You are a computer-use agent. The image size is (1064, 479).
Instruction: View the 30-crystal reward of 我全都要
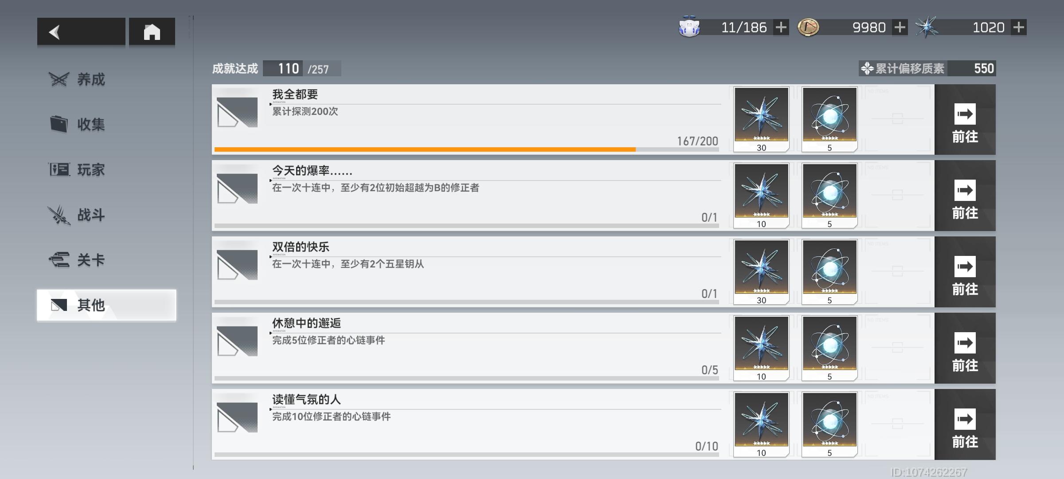(761, 120)
